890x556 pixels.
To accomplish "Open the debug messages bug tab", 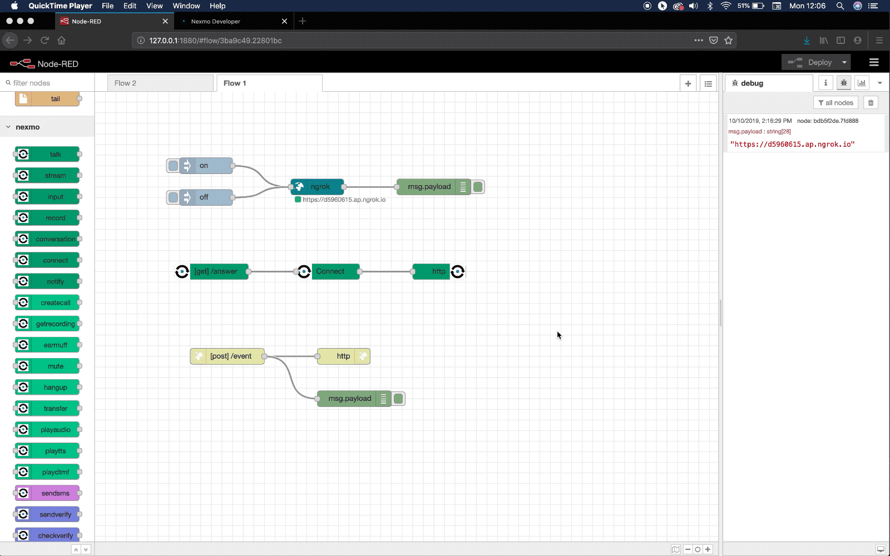I will [x=844, y=83].
